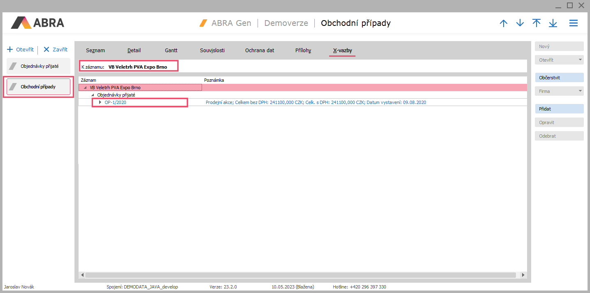Jump to first record with top arrow icon

coord(537,23)
